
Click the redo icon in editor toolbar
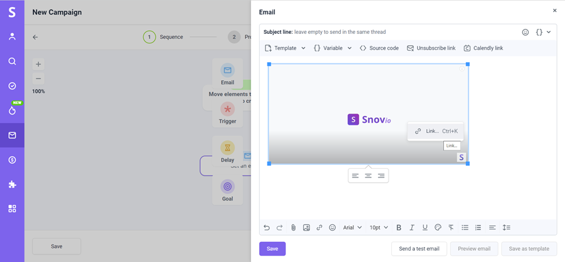279,228
